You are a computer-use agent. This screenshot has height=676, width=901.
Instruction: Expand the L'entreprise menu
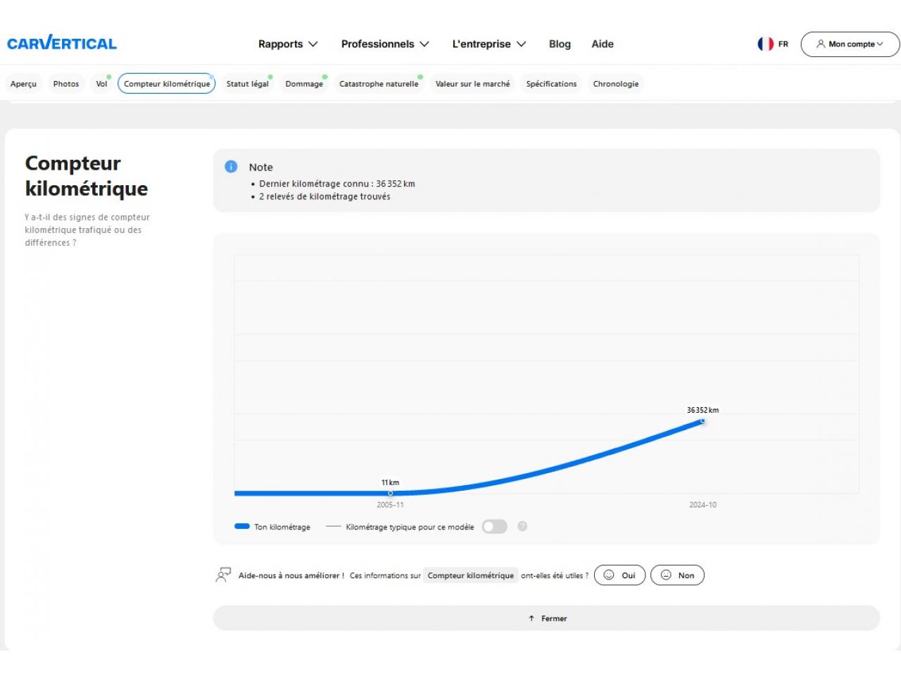[489, 44]
